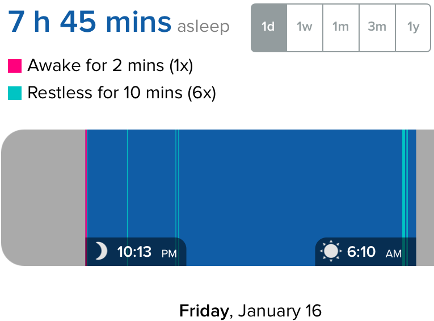Click the 'Awake for 2 mins' legend text

110,66
